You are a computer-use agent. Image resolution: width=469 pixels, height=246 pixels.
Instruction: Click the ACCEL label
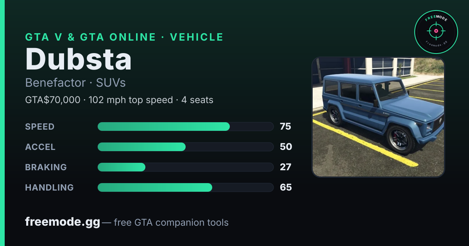40,147
